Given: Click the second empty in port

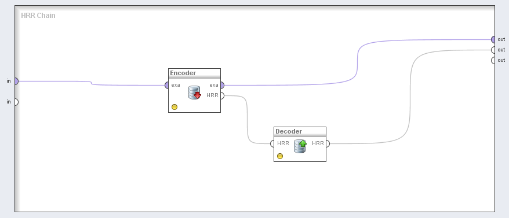Looking at the screenshot, I should 17,102.
